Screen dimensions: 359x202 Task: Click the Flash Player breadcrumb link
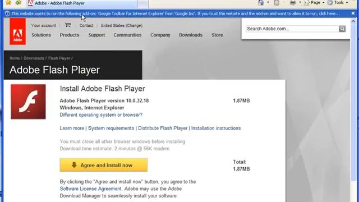pyautogui.click(x=59, y=58)
